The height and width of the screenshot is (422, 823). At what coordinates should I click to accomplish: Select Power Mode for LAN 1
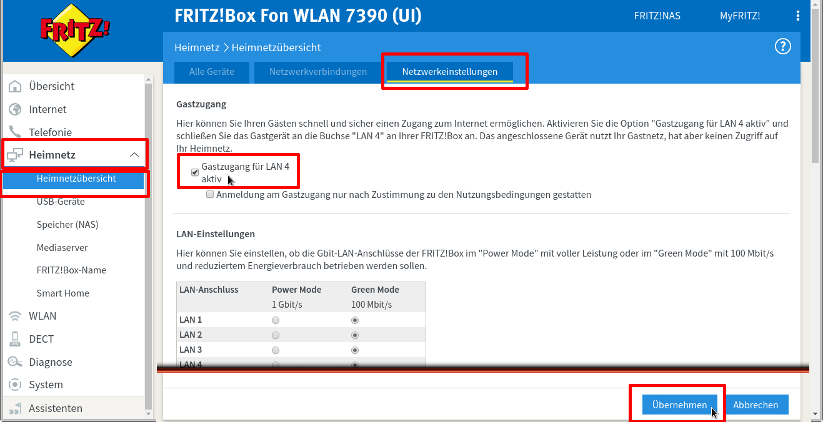276,320
